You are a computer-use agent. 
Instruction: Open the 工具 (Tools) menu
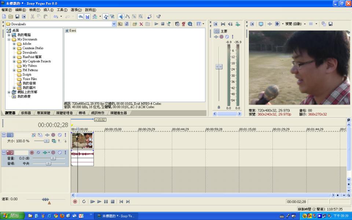point(62,10)
